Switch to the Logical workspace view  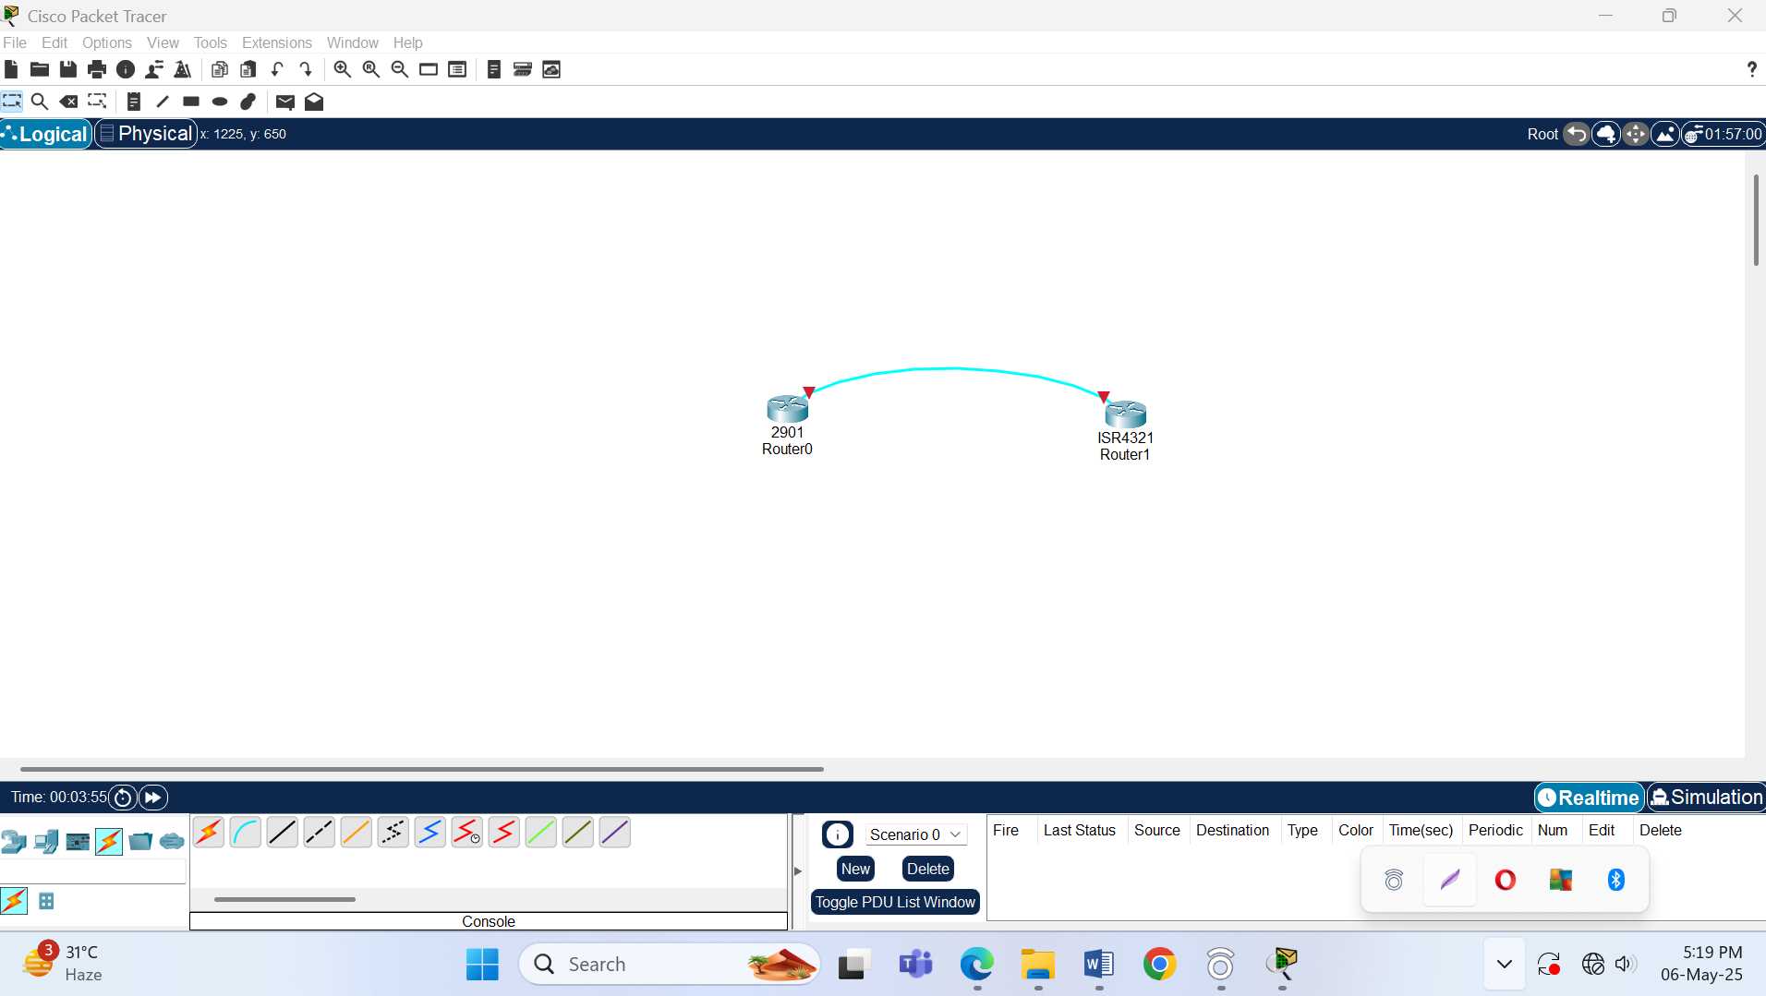(46, 134)
